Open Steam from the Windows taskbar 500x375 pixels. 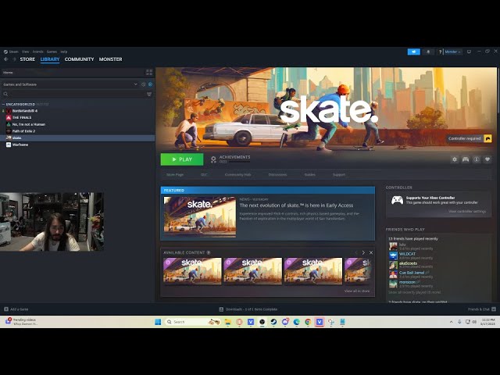click(x=273, y=322)
